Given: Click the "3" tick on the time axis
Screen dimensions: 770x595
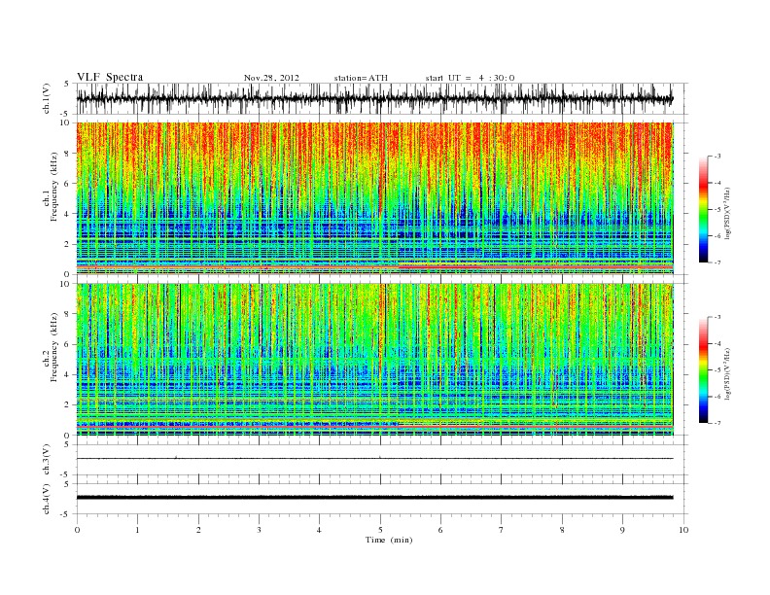Looking at the screenshot, I should click(260, 530).
